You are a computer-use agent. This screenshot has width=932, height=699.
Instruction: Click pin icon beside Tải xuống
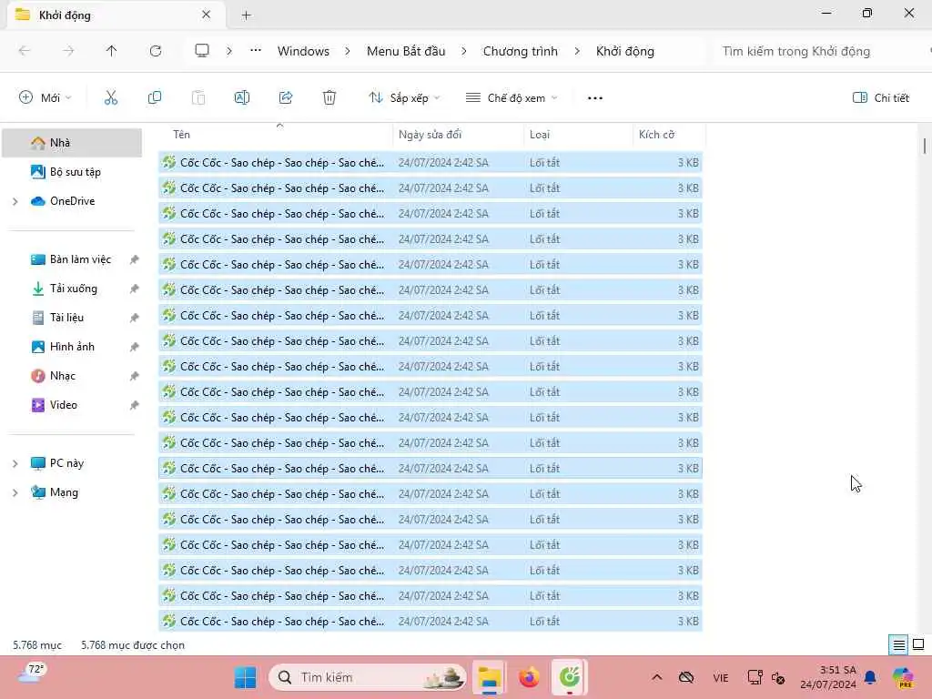tap(135, 289)
